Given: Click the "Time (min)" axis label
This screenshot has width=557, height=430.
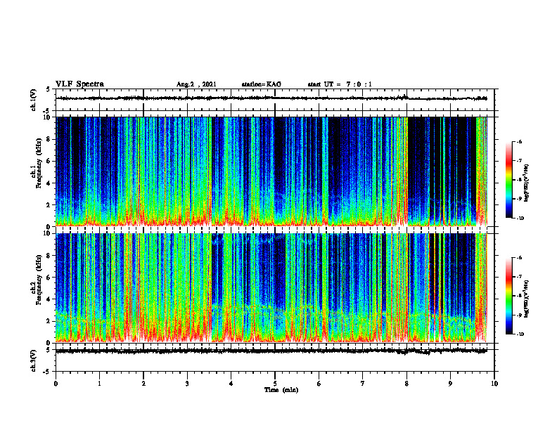Looking at the screenshot, I should pos(281,390).
